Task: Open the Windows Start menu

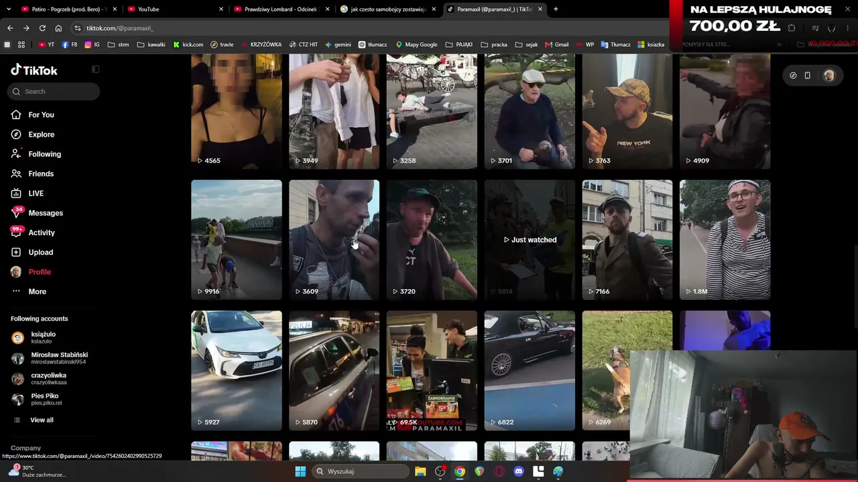Action: click(300, 471)
